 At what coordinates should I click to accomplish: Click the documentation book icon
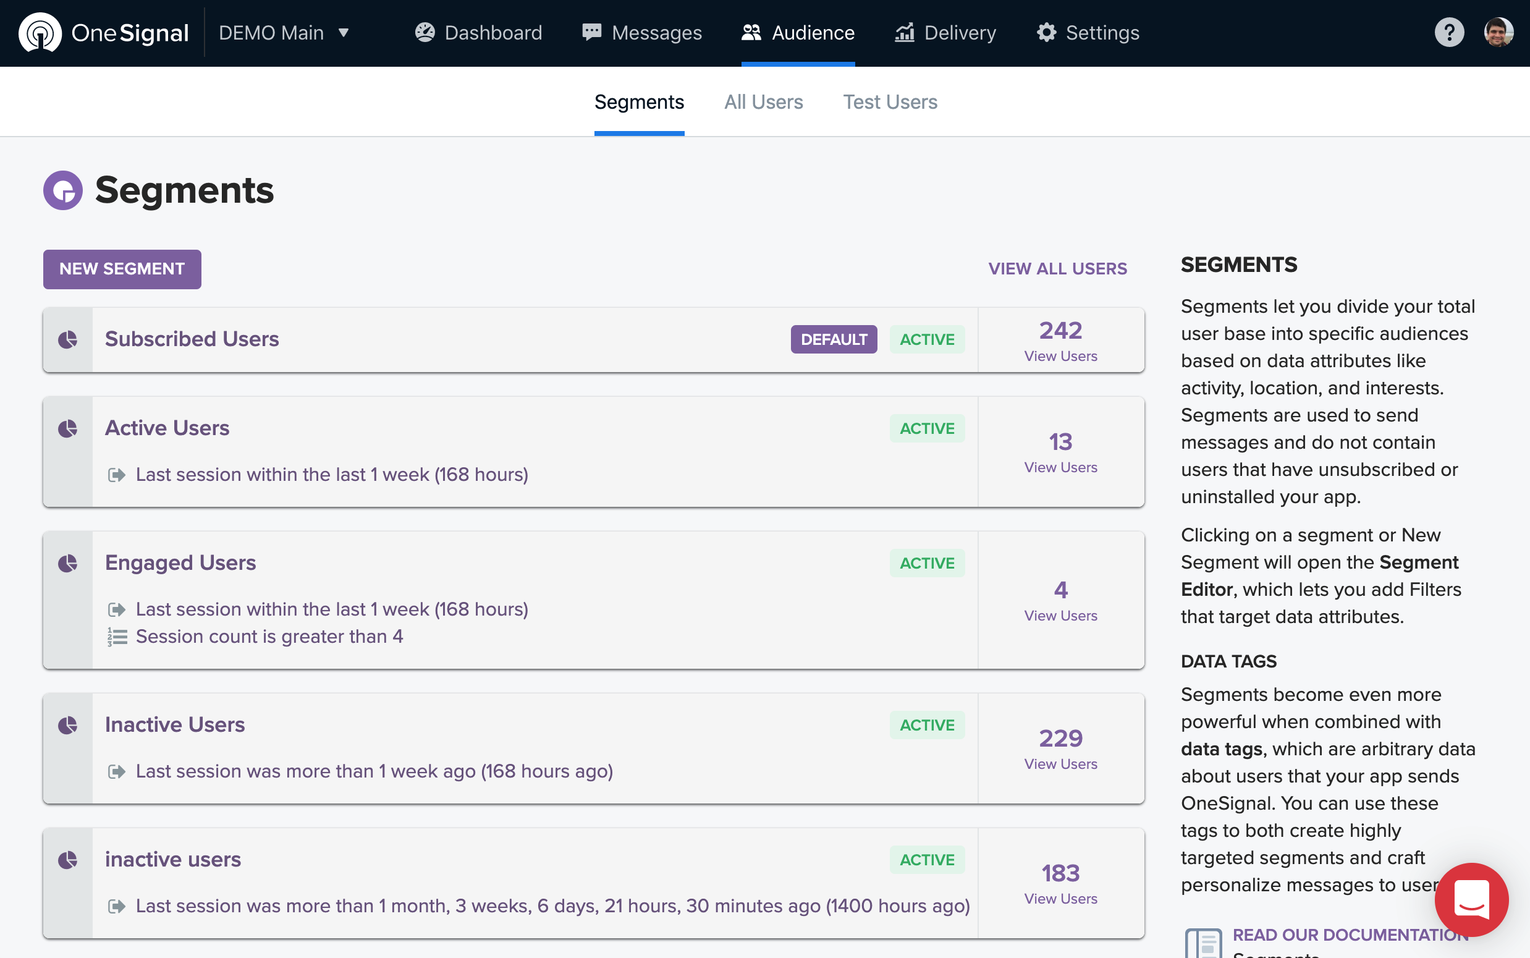(x=1202, y=943)
